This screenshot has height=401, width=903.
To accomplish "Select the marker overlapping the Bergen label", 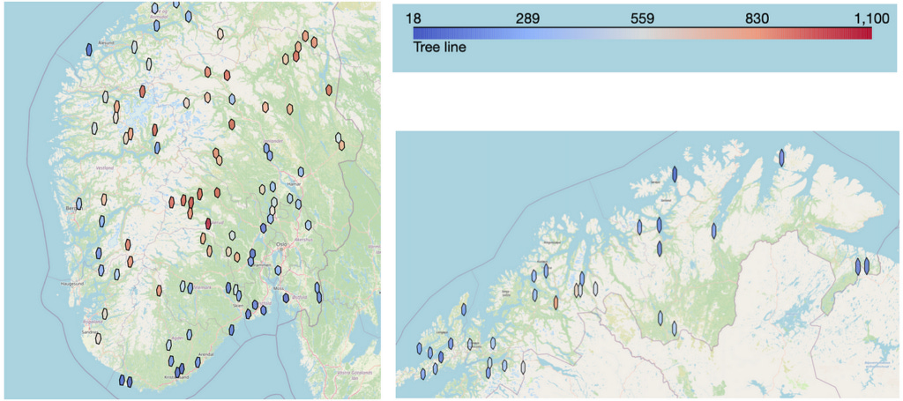I will point(78,204).
